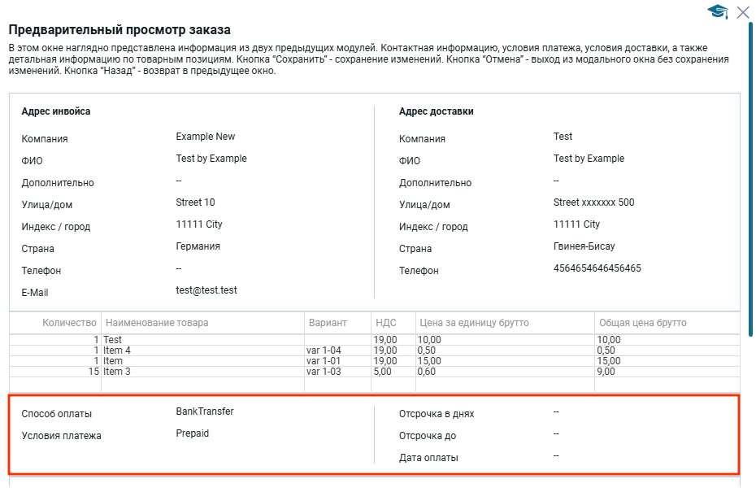This screenshot has width=756, height=492.
Task: Click the Цена за единицу брутто header
Action: pos(473,323)
